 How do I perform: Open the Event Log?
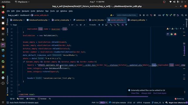pos(179,99)
